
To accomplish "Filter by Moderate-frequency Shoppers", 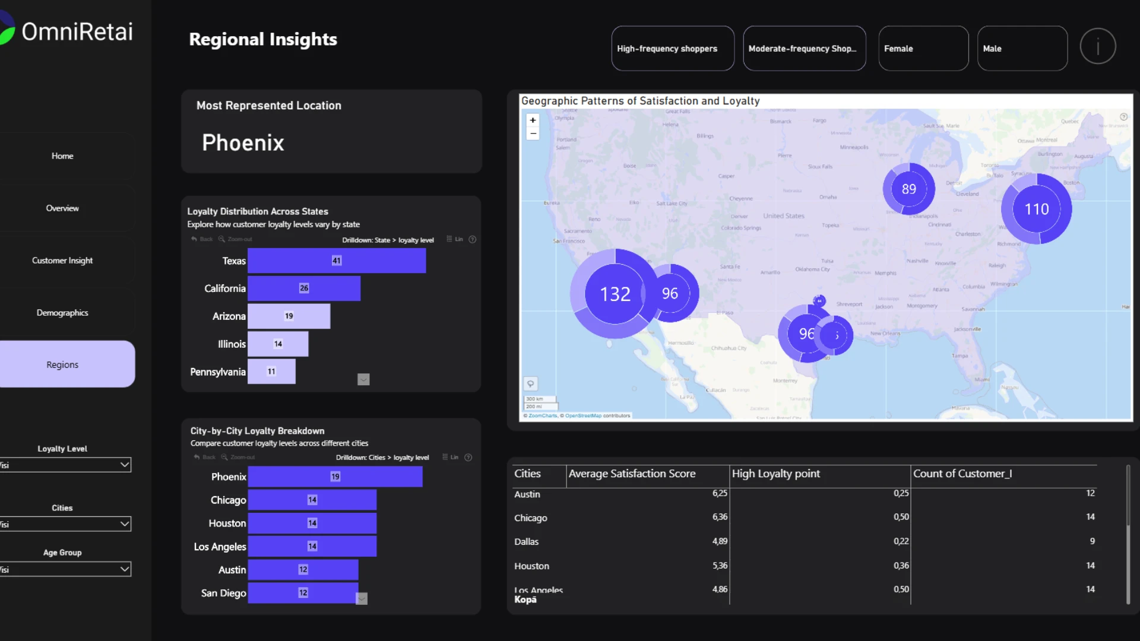I will click(x=805, y=49).
